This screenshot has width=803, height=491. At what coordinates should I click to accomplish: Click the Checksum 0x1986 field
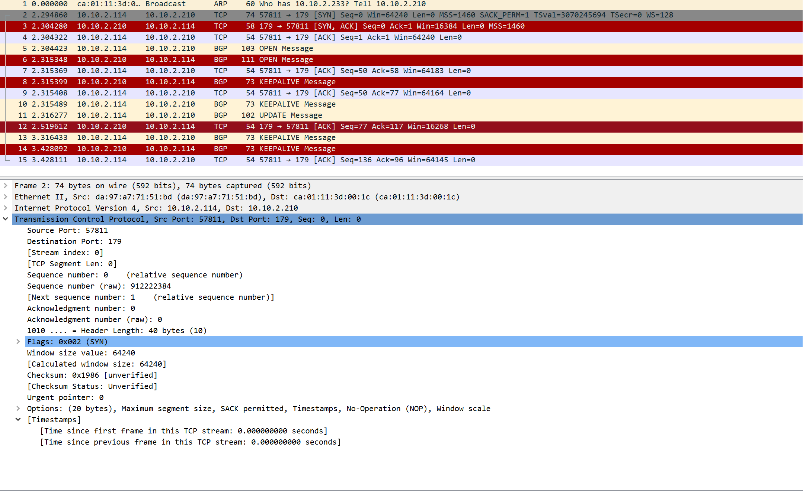92,375
